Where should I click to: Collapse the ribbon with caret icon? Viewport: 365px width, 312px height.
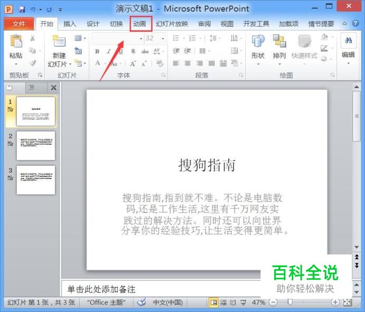(344, 24)
